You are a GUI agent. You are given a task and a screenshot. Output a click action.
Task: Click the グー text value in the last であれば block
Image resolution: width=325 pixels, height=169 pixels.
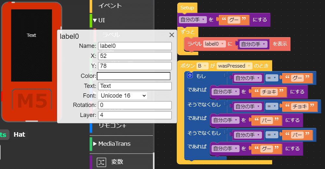click(266, 149)
